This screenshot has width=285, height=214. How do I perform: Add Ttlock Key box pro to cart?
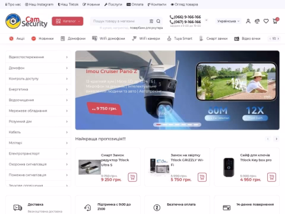271,177
